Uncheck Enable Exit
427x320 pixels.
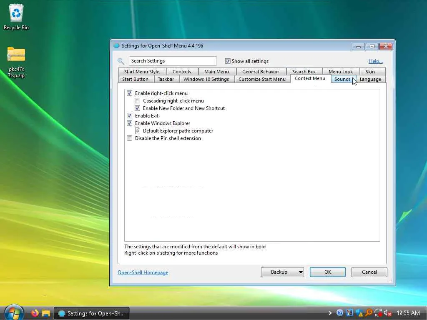pos(129,116)
